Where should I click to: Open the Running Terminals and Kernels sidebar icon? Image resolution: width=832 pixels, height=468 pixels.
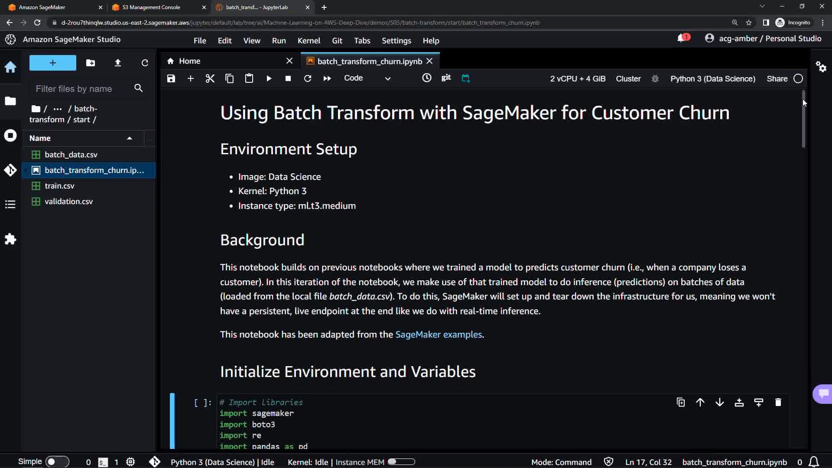10,136
